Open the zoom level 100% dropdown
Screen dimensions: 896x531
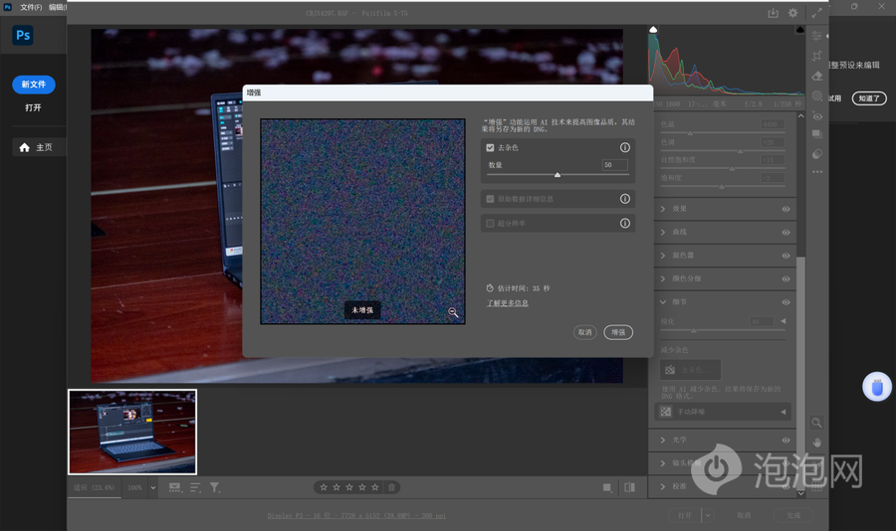[152, 488]
